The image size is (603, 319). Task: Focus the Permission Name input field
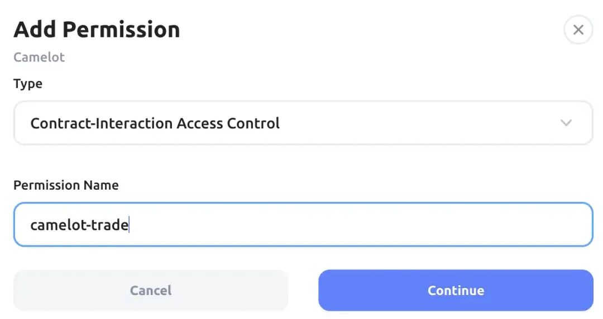click(x=303, y=224)
